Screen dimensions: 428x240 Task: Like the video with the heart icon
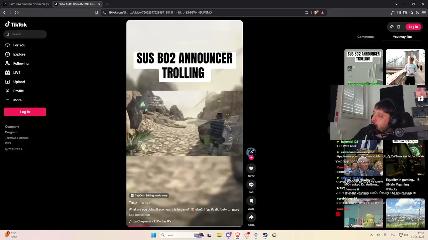click(x=251, y=168)
